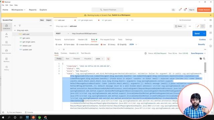Switch to Pre-request Script tab
This screenshot has height=120, width=214.
[107, 39]
